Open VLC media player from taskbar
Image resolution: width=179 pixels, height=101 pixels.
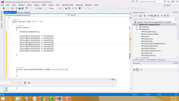pos(10,98)
